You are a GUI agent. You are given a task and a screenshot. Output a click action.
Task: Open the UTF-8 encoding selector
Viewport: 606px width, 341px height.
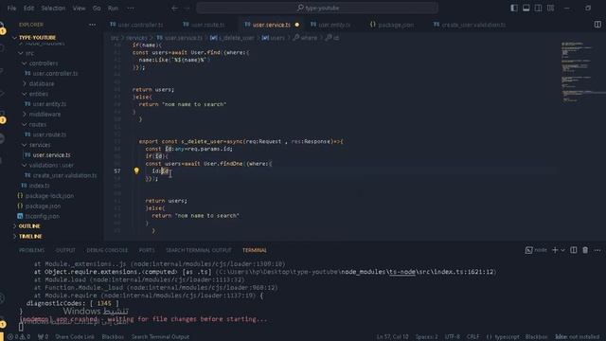tap(452, 337)
